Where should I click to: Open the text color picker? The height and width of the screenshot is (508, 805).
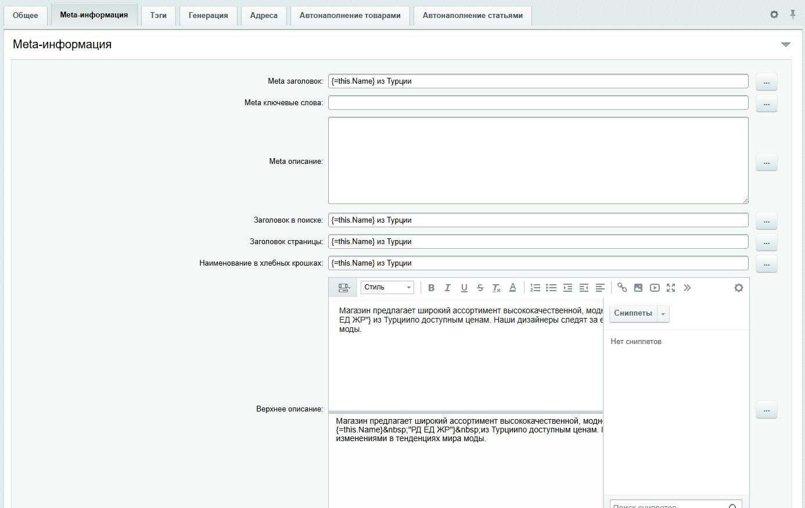[512, 288]
